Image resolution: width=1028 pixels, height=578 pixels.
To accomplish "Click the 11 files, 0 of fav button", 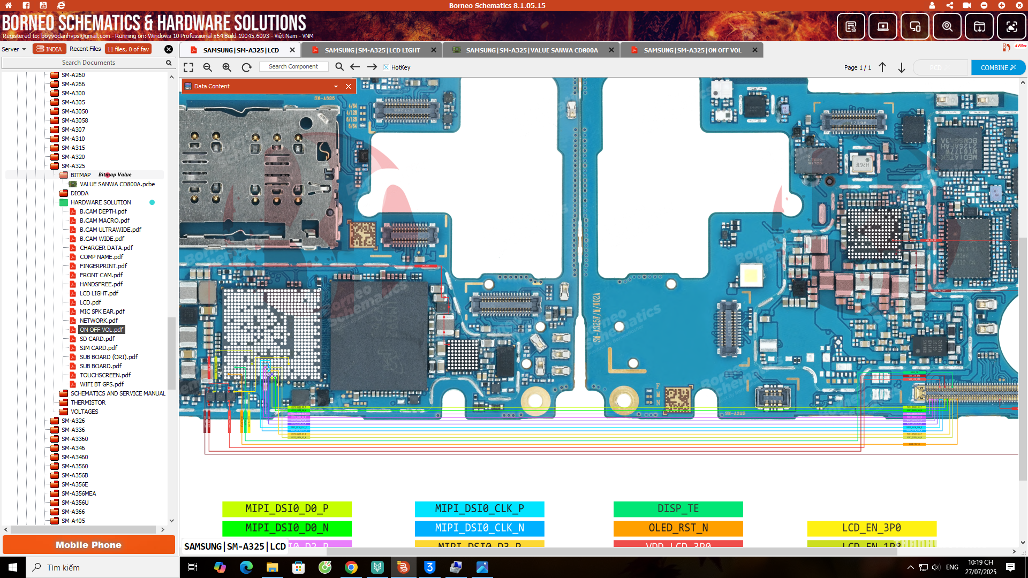I will (128, 49).
